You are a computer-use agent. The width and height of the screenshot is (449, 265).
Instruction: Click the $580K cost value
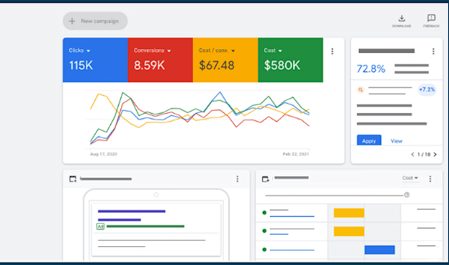(x=282, y=65)
